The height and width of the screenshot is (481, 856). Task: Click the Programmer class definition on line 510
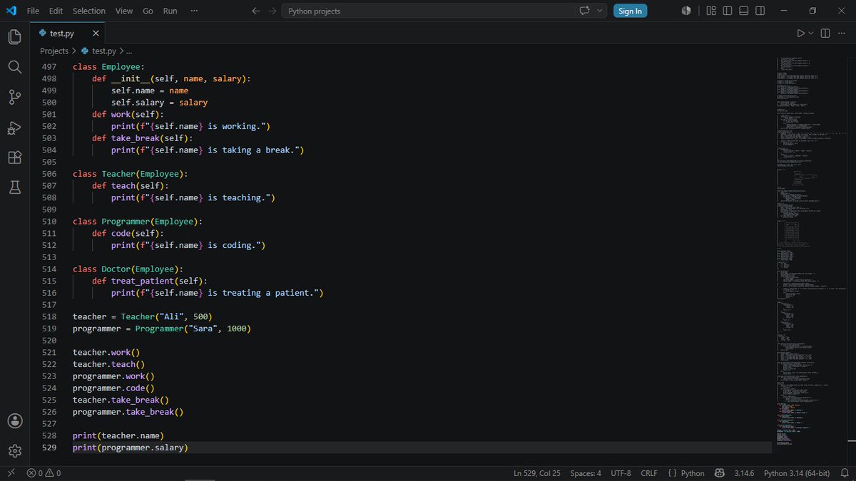tap(126, 222)
